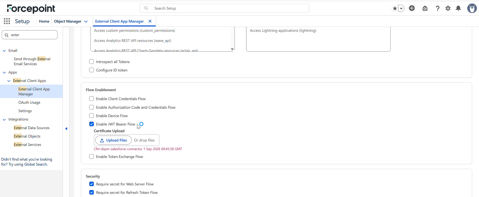This screenshot has width=479, height=197.
Task: Open the Trailhead guidance icon
Action: 425,8
